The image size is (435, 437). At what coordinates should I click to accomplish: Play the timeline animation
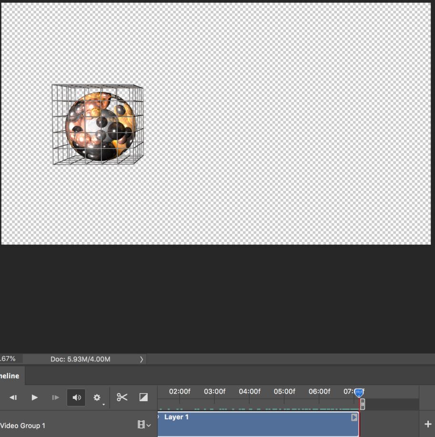[x=34, y=397]
